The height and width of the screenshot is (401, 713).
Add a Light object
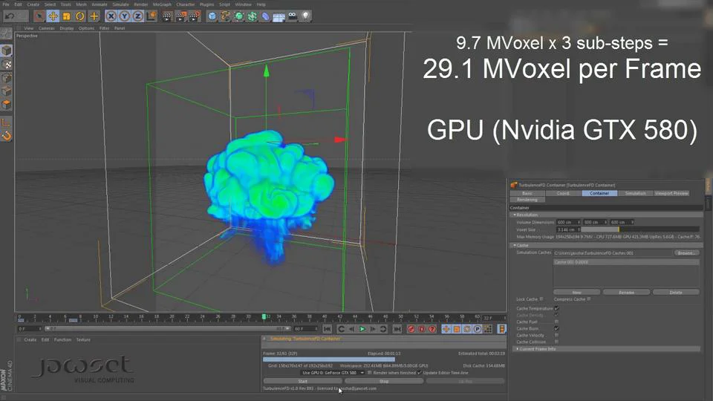(x=305, y=17)
